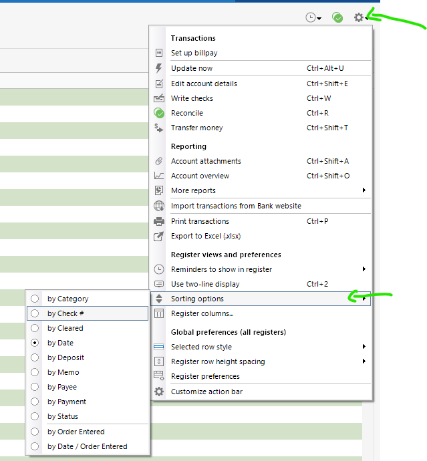Open Sorting options menu entry
Screen dimensions: 427x461
point(197,299)
